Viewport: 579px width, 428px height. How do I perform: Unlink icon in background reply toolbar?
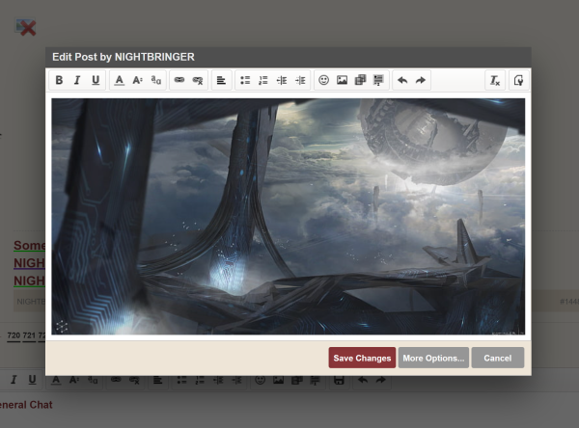pos(134,380)
